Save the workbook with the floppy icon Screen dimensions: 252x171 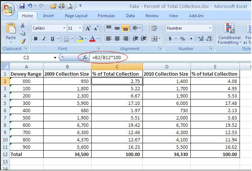(x=22, y=6)
